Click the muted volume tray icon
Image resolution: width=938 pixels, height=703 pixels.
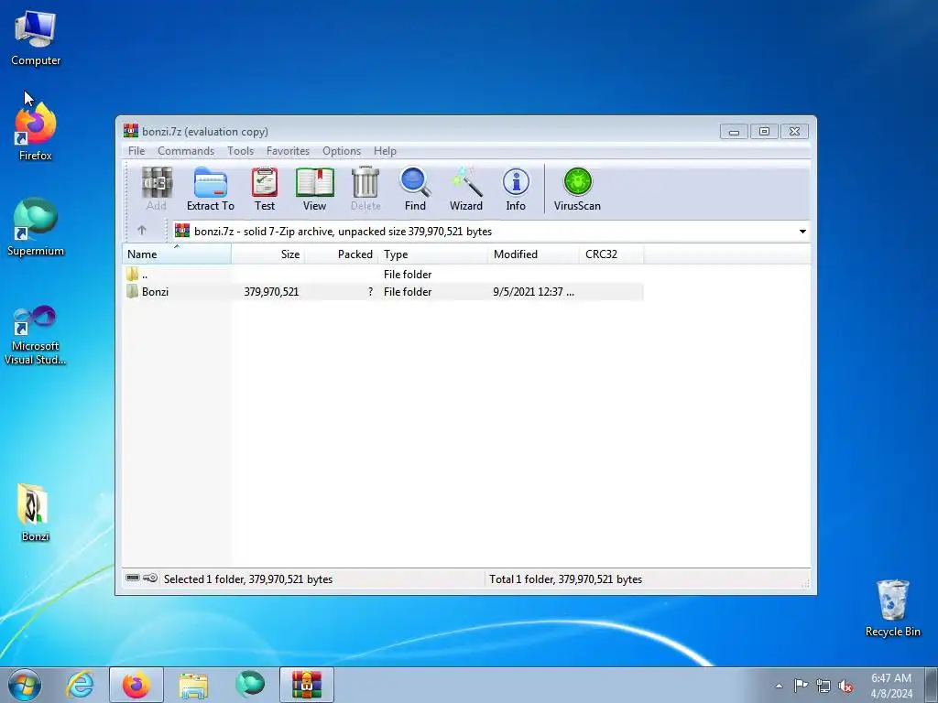845,687
